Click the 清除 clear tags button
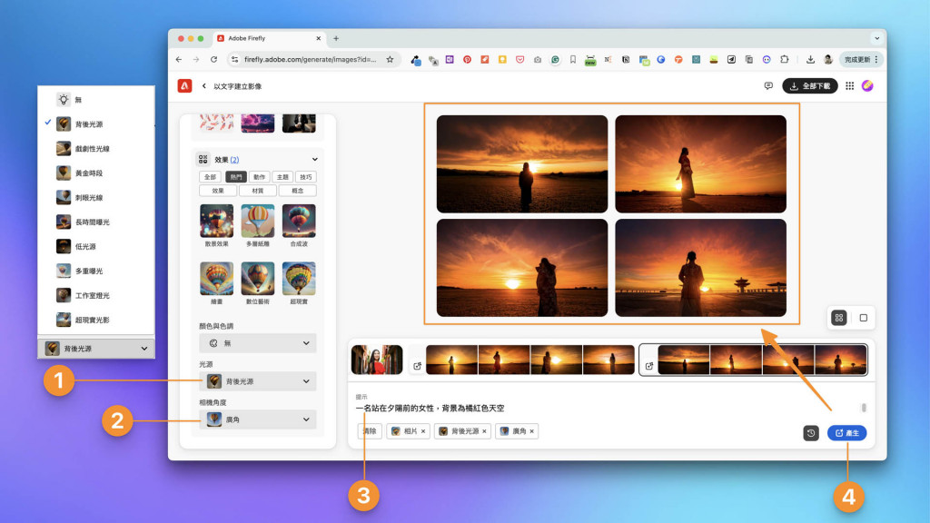The height and width of the screenshot is (523, 930). click(370, 431)
